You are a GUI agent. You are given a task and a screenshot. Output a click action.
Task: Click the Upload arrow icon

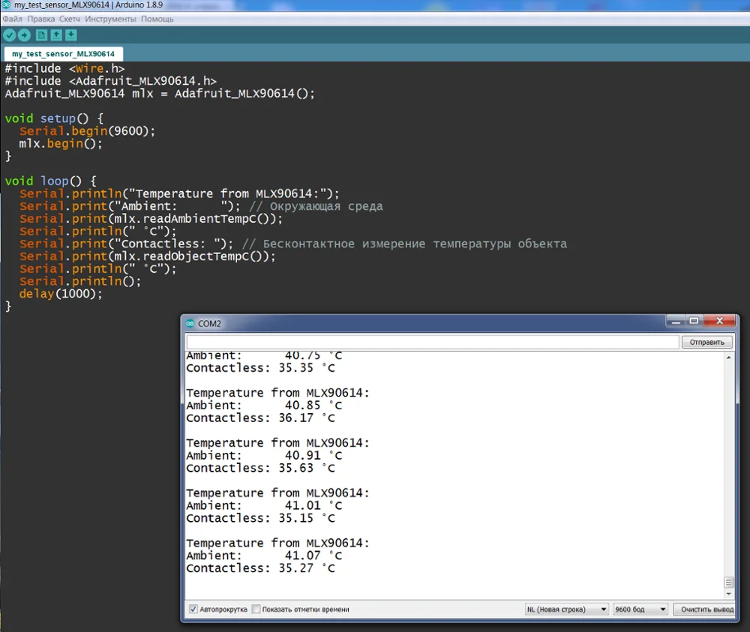coord(24,35)
